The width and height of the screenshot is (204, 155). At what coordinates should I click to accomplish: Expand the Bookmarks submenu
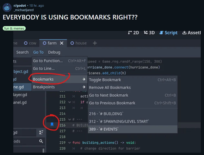pyautogui.click(x=60, y=79)
